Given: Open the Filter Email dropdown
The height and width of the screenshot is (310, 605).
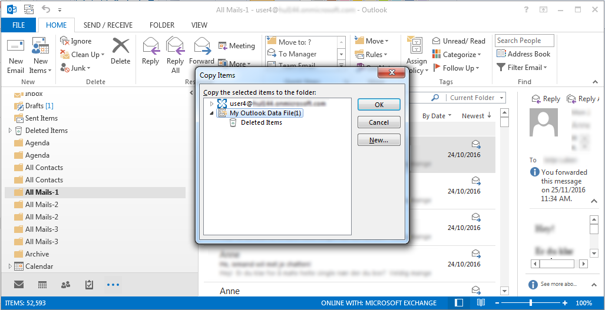Looking at the screenshot, I should (x=522, y=68).
